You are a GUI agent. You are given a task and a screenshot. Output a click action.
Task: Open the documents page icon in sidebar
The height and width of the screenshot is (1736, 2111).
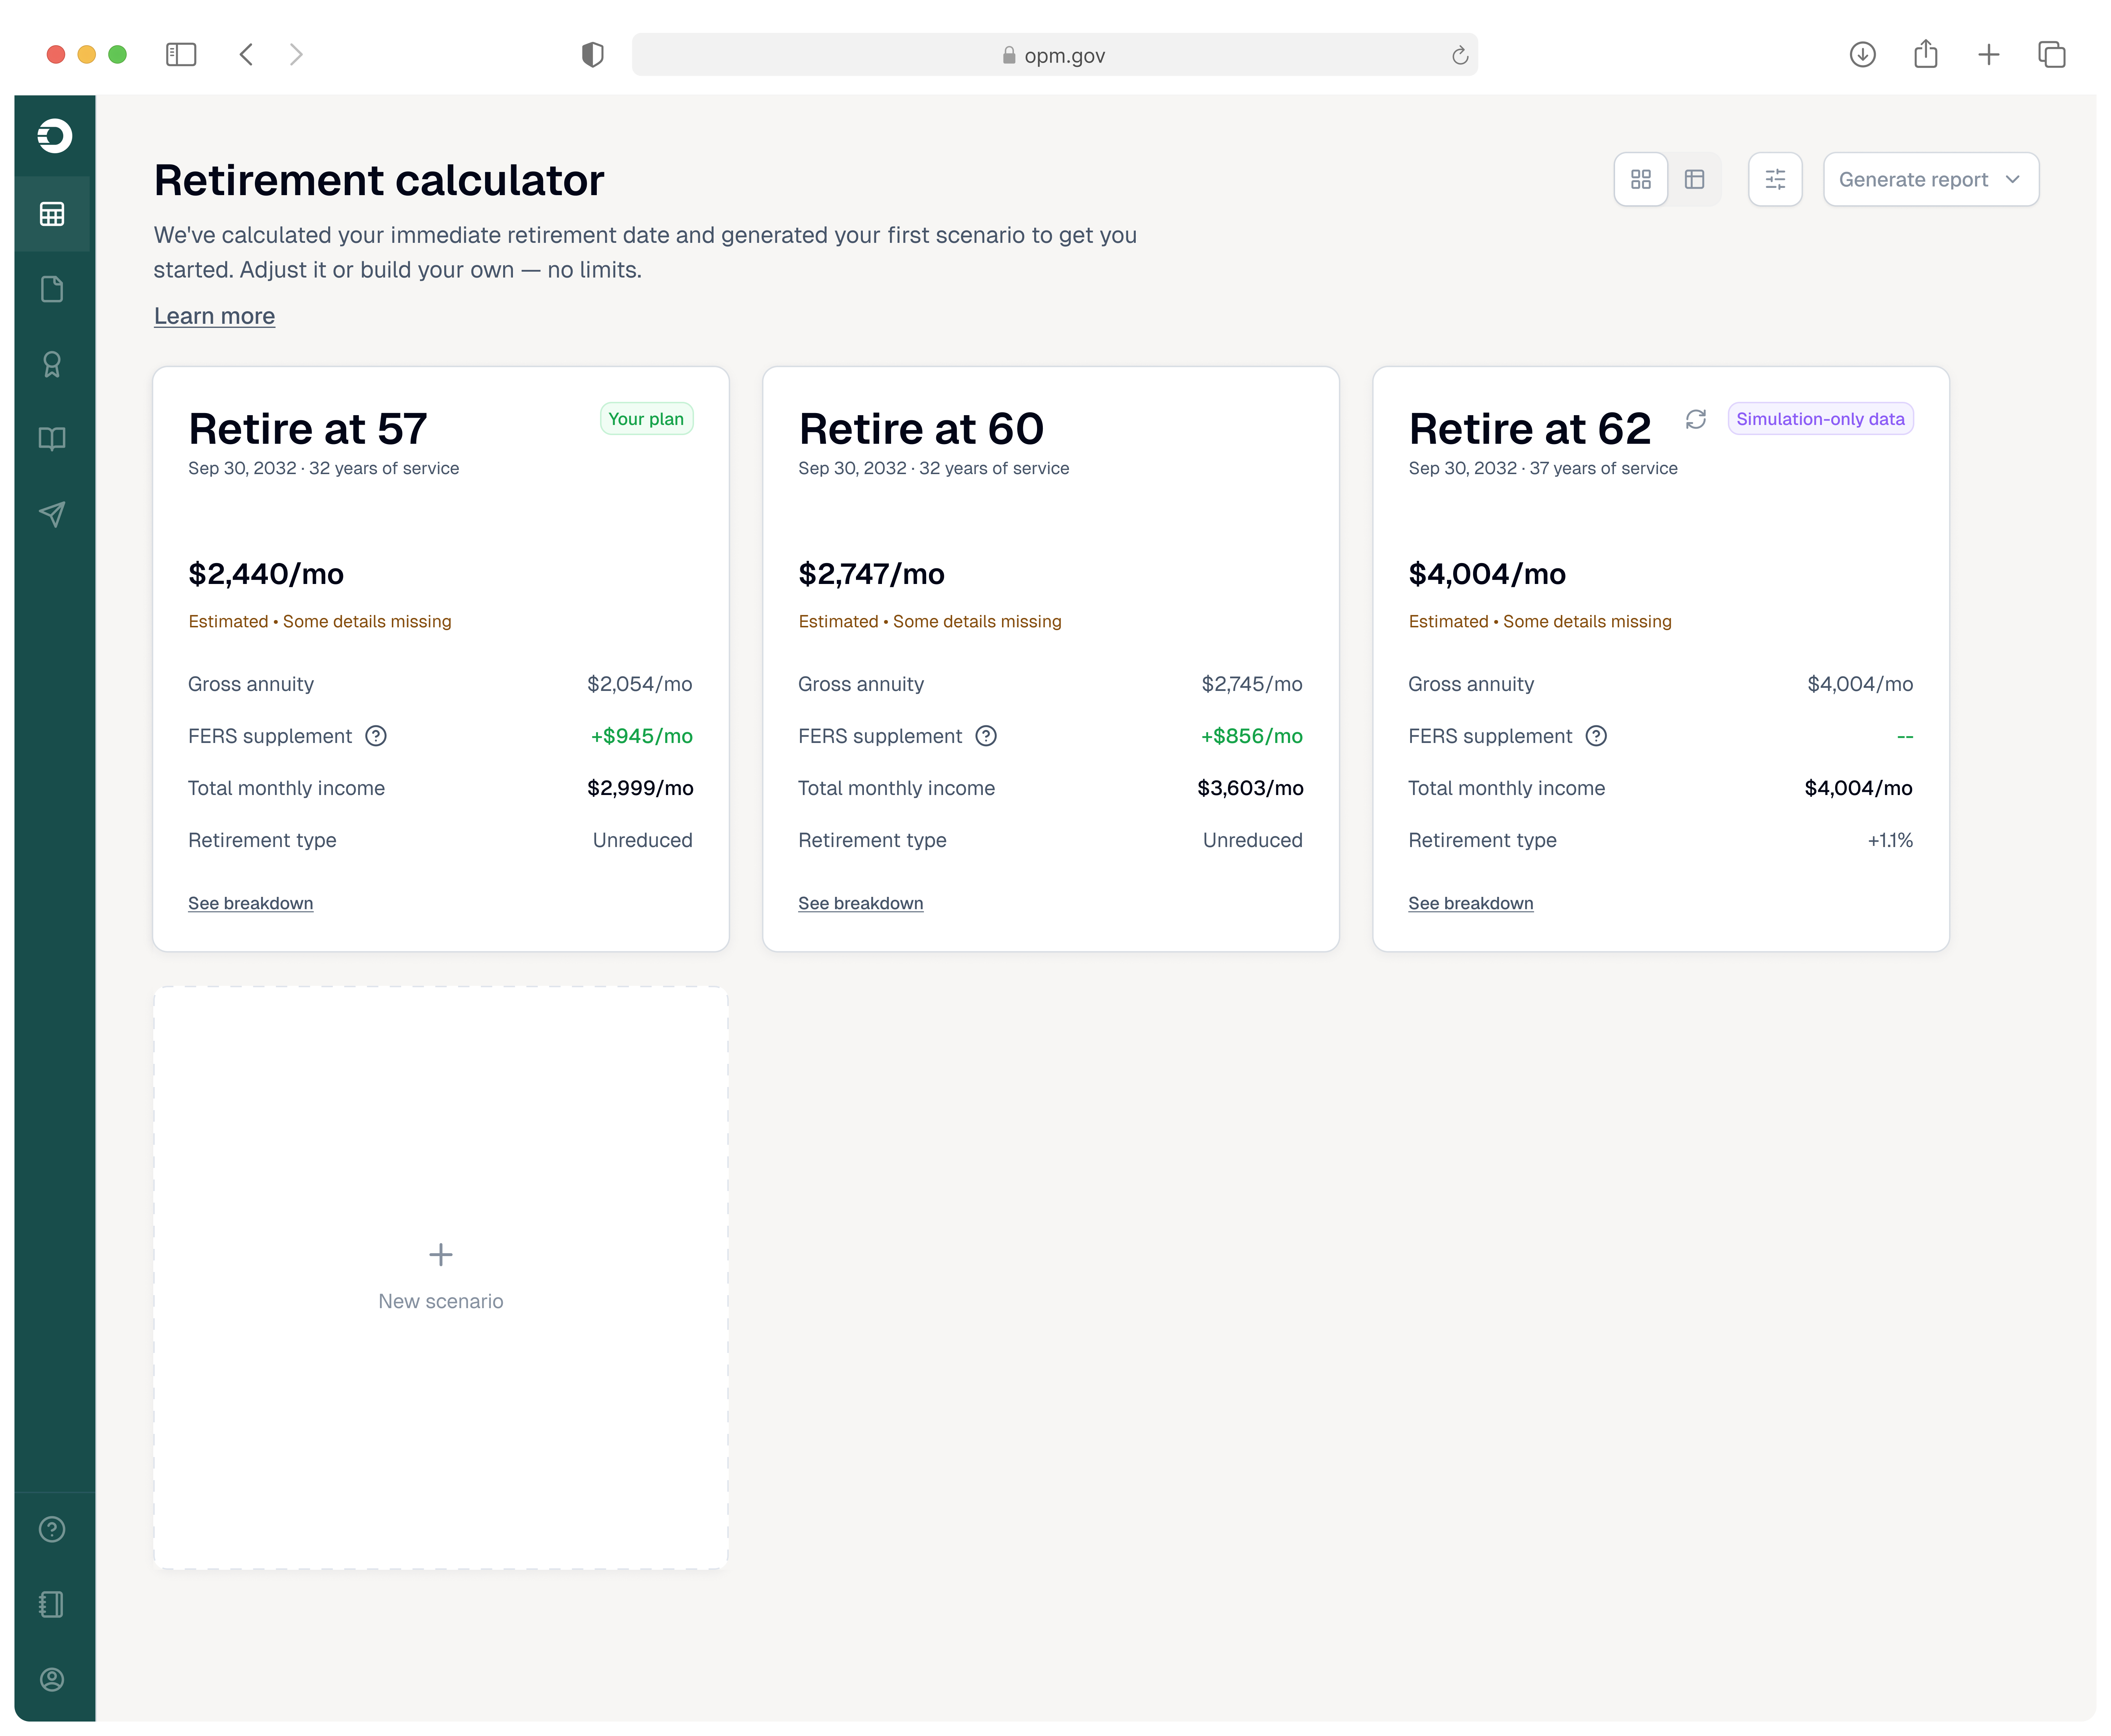coord(52,289)
